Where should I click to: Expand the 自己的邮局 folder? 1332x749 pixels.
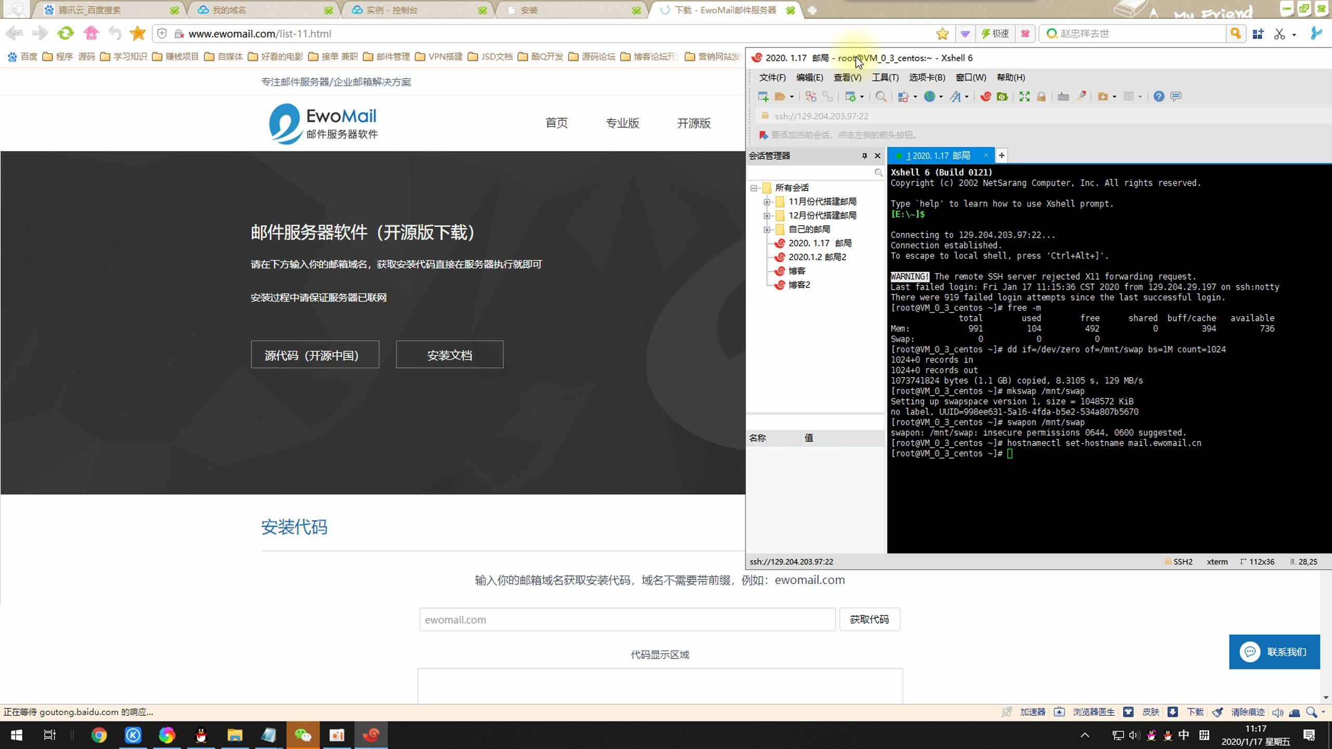coord(766,229)
